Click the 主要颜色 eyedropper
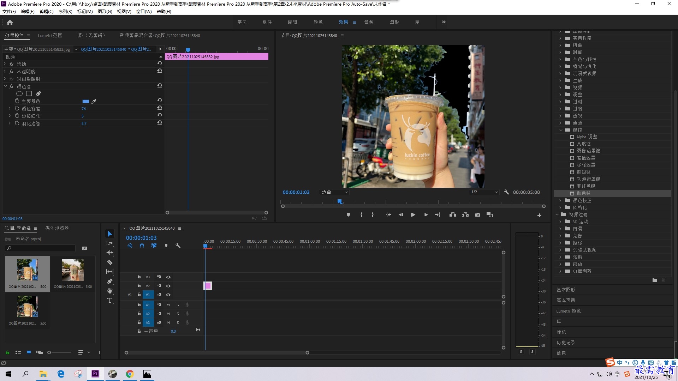This screenshot has height=381, width=678. coord(94,101)
